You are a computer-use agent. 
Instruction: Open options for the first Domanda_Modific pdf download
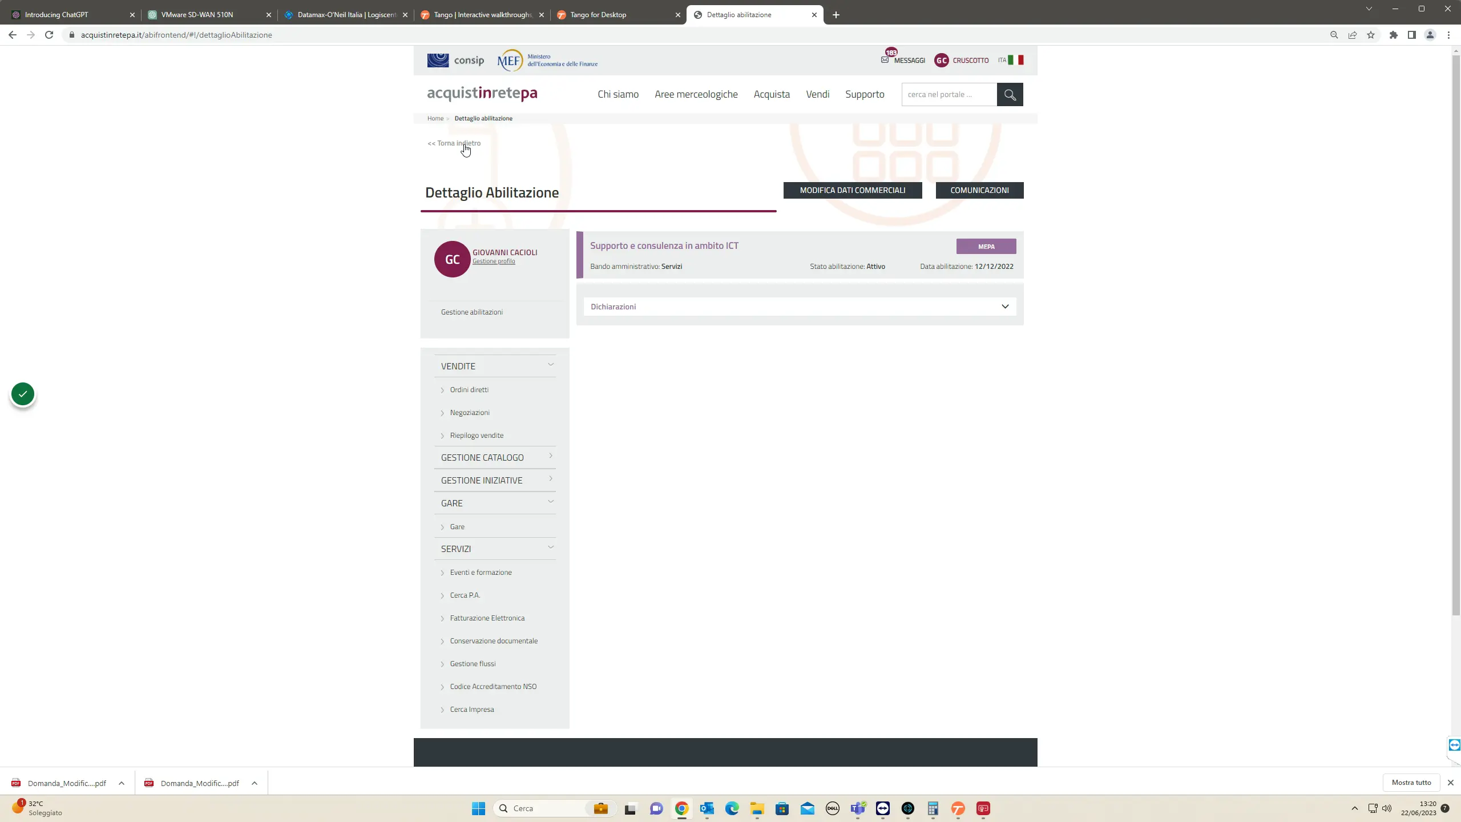point(122,783)
